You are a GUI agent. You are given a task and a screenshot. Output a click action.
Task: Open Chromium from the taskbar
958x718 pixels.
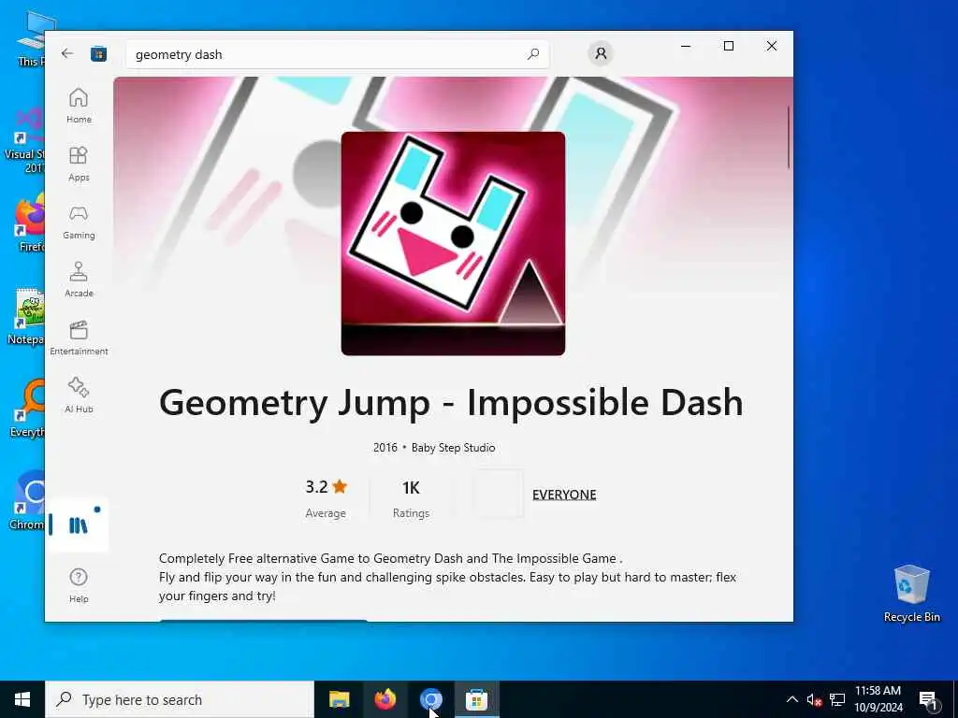[430, 699]
